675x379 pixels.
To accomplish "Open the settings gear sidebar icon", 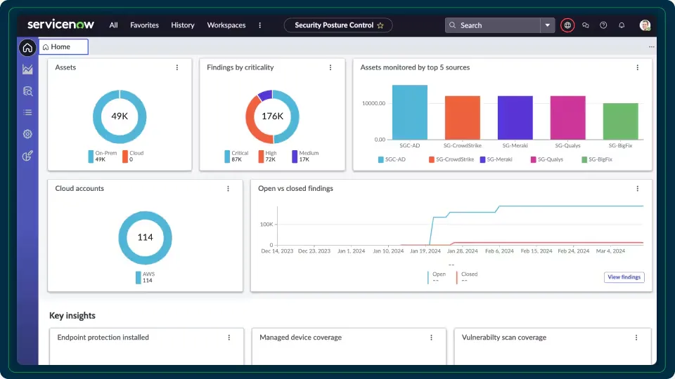I will (27, 134).
